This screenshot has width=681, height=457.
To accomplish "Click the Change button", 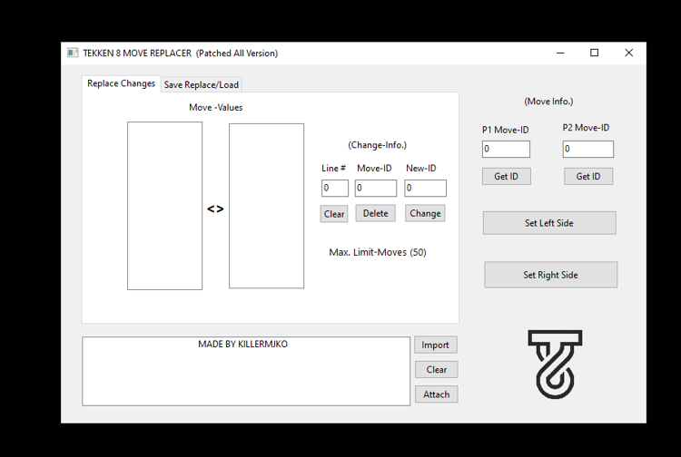I will (425, 213).
